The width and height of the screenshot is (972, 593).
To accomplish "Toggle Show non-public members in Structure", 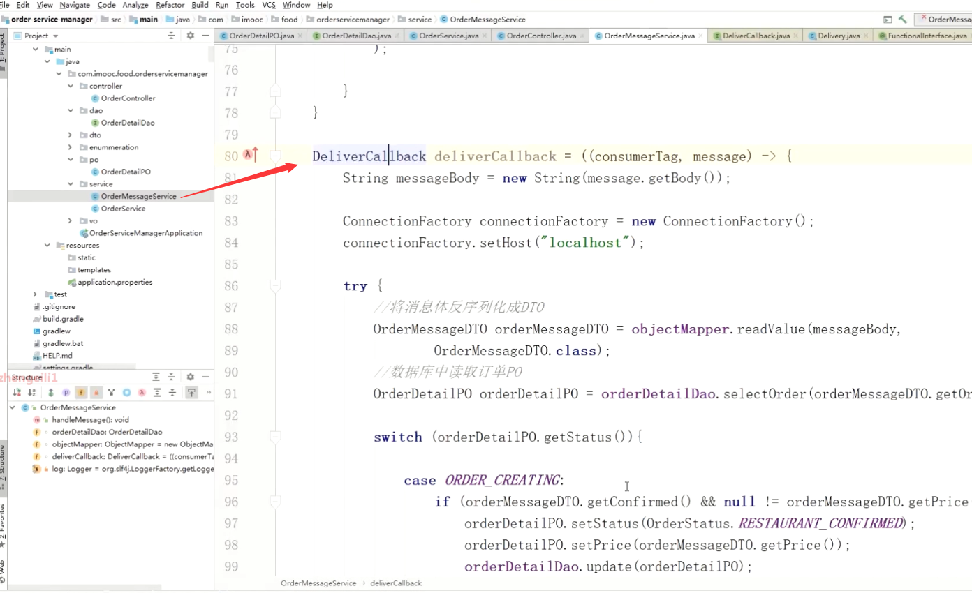I will 96,393.
